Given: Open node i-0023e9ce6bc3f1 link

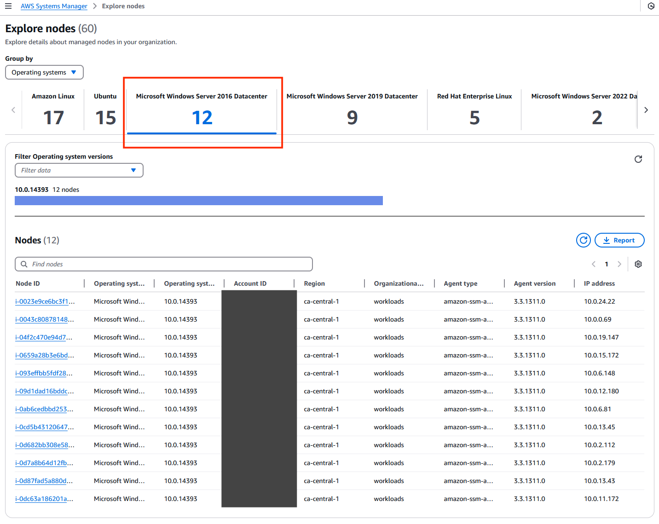Looking at the screenshot, I should [45, 301].
